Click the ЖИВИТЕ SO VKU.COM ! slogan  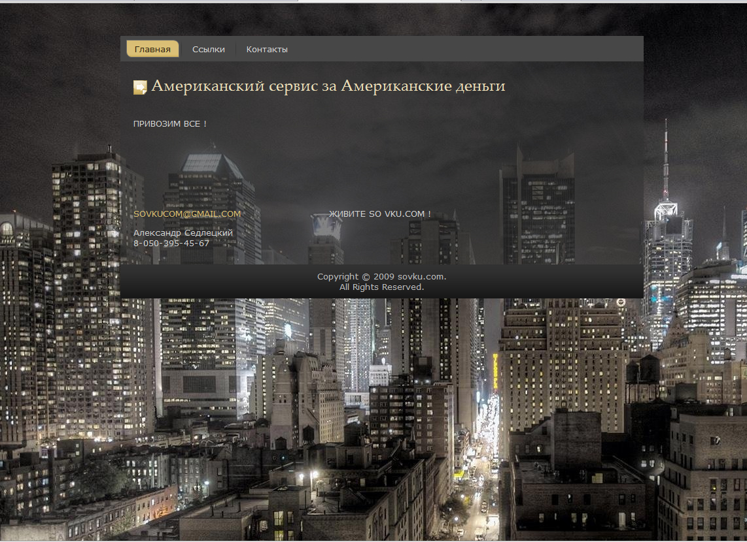[380, 213]
